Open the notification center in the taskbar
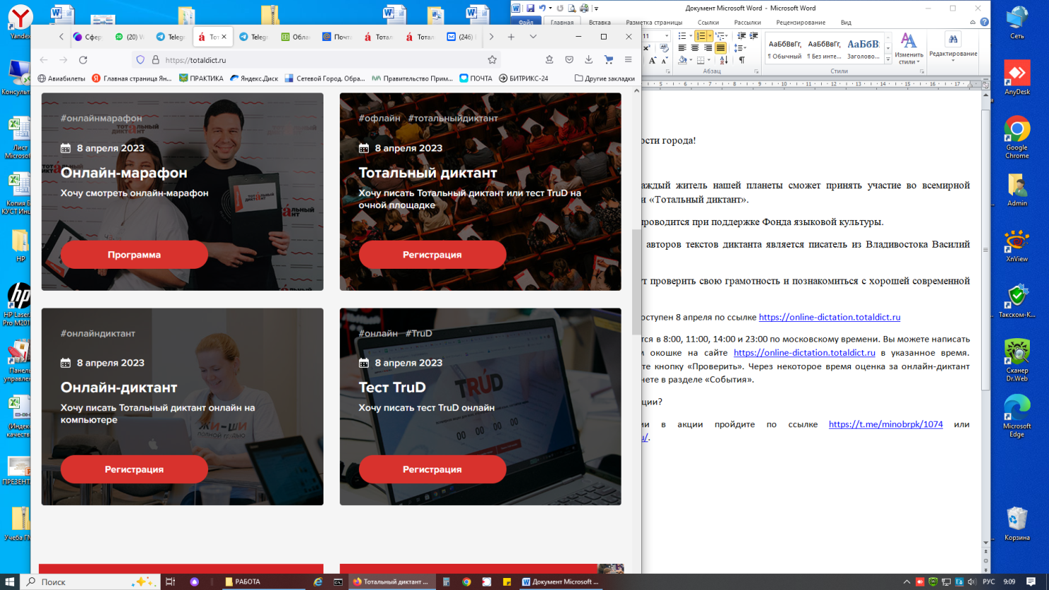This screenshot has width=1049, height=590. [x=1031, y=582]
